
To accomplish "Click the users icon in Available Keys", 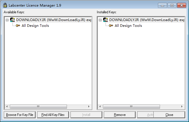I will [12, 20].
